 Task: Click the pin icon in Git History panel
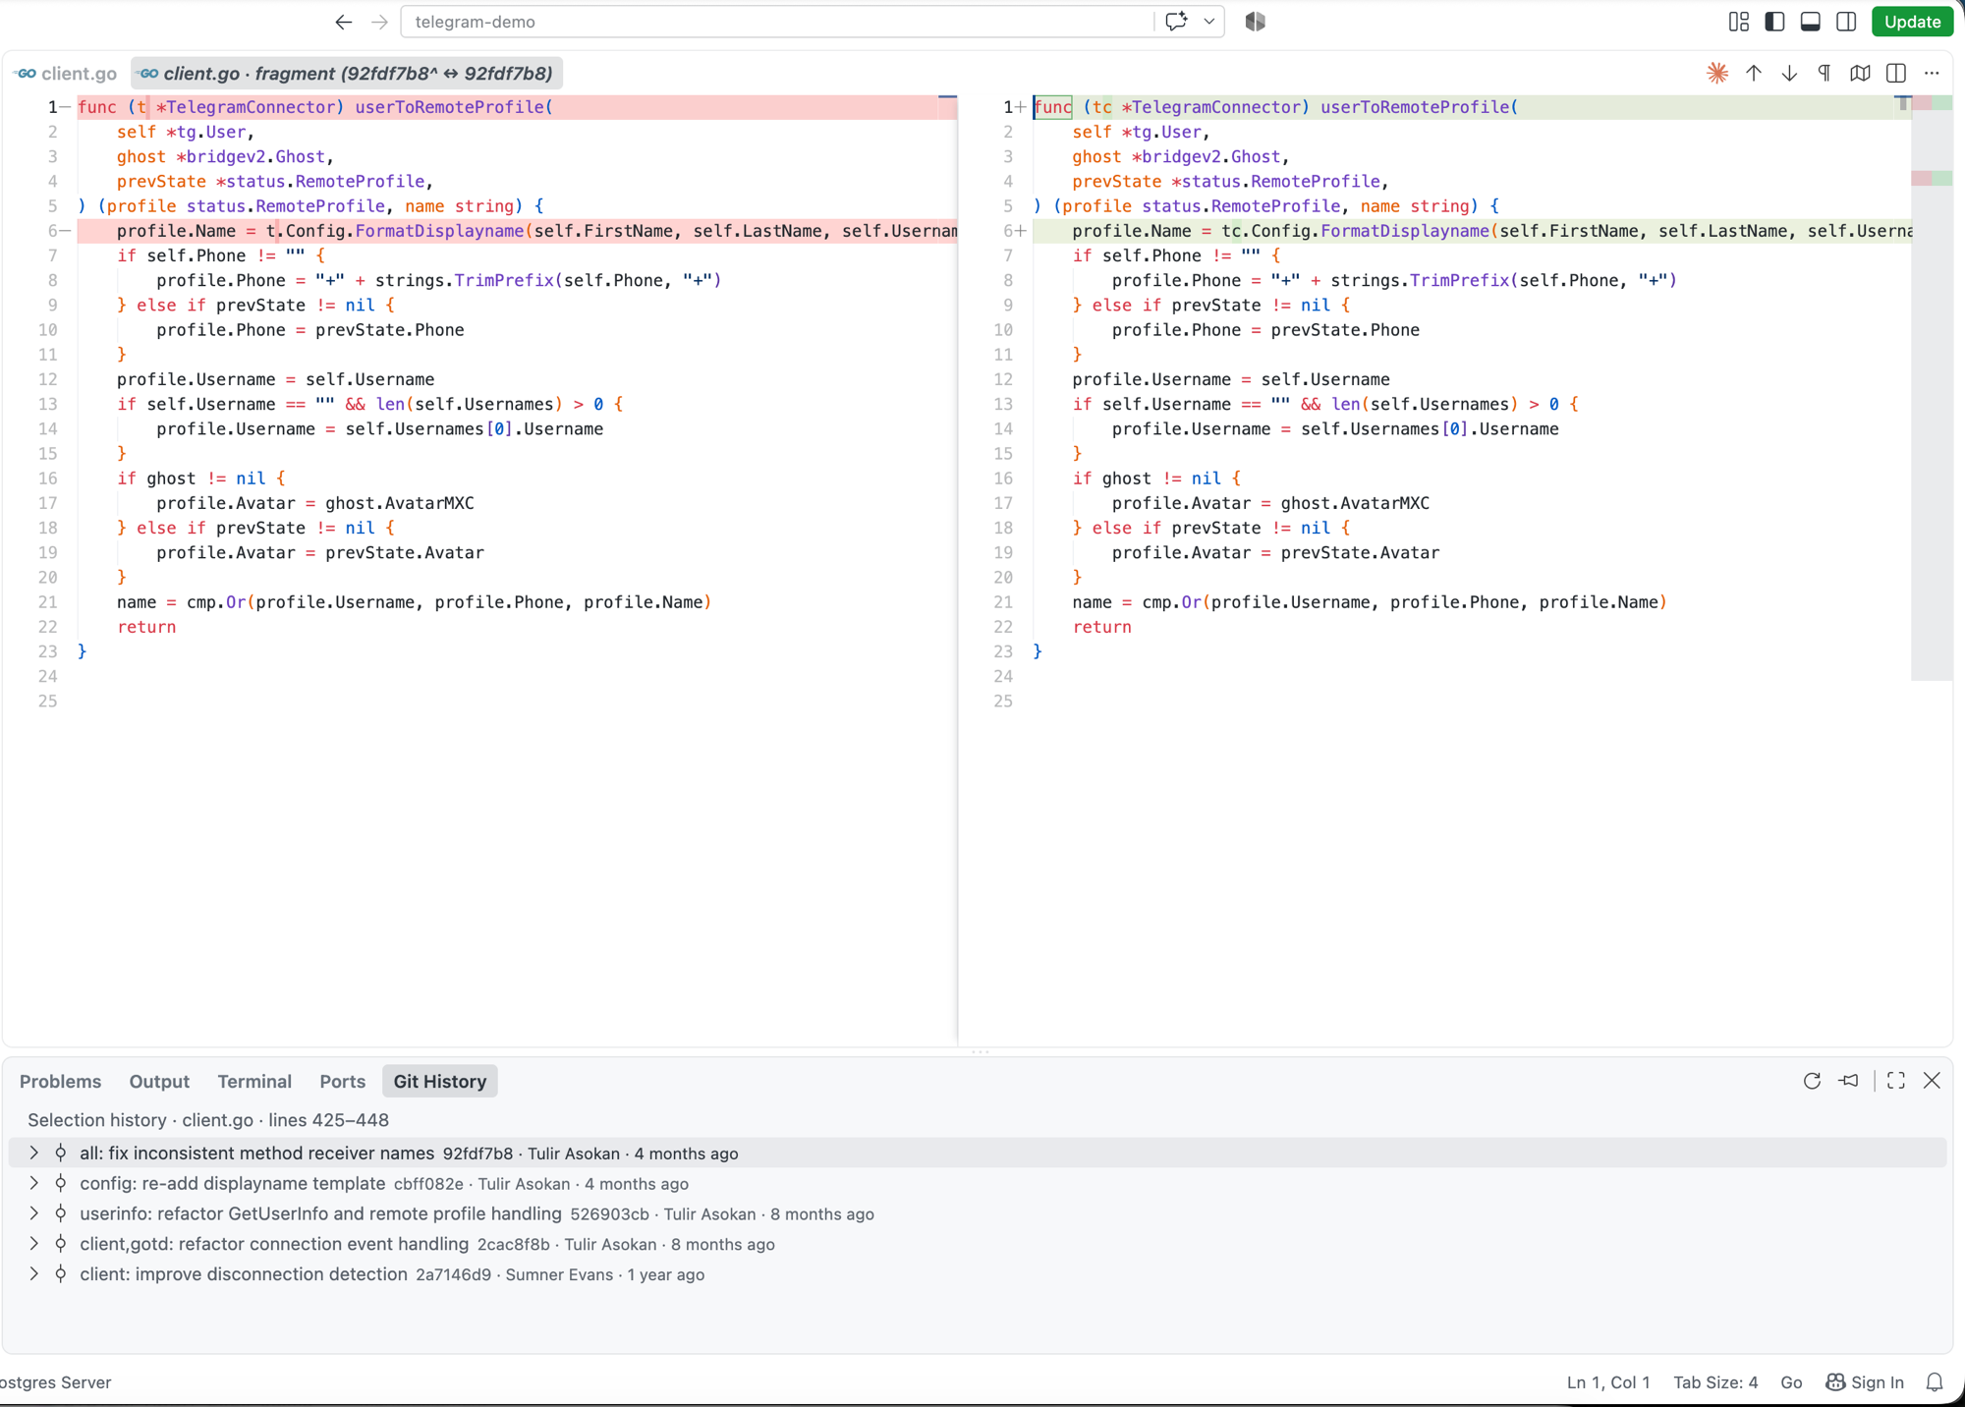(1849, 1081)
